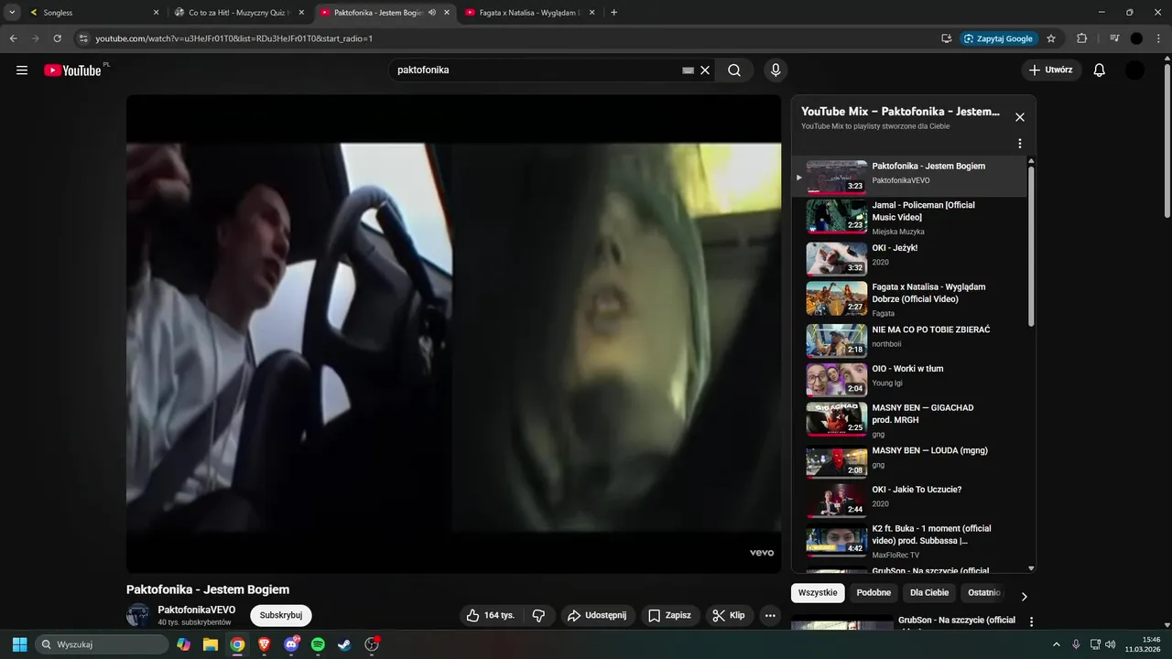Select the Wszystkie filter chip
Screen dimensions: 1172x659
[x=818, y=593]
